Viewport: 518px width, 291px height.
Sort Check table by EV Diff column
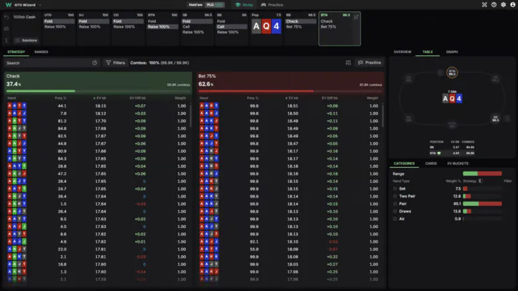coord(137,98)
